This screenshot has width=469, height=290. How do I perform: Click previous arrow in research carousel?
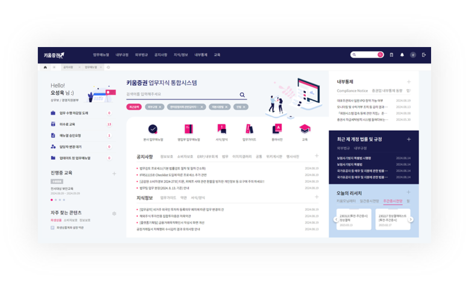point(336,219)
